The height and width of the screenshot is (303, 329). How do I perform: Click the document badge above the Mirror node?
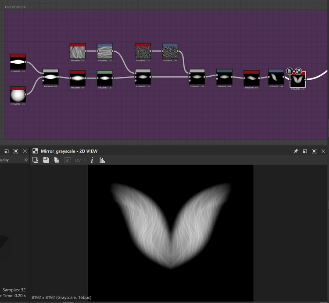(x=290, y=71)
